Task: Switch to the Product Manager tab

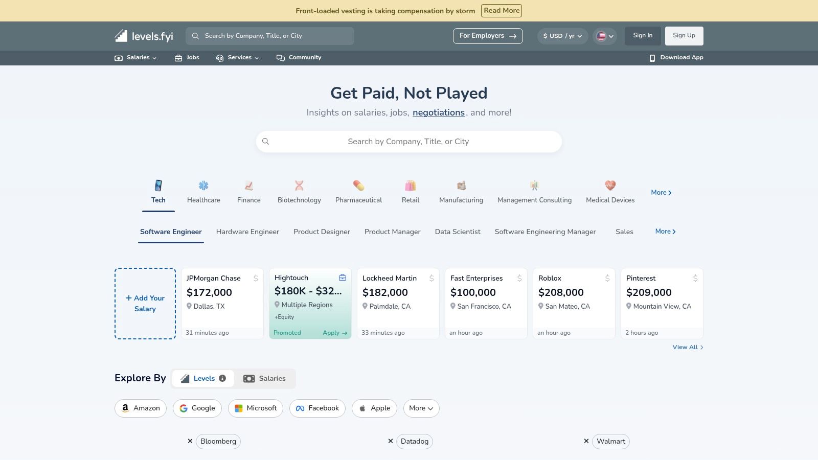Action: click(x=392, y=232)
